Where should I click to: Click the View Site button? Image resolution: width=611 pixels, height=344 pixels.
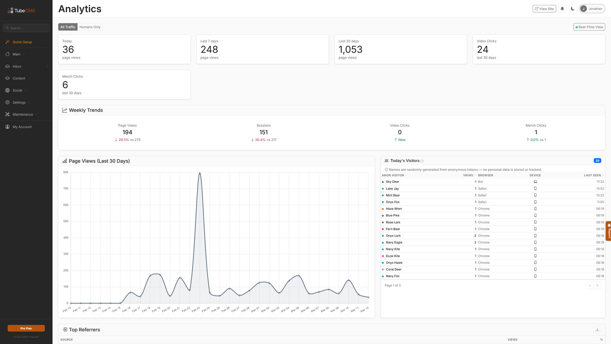[x=544, y=8]
